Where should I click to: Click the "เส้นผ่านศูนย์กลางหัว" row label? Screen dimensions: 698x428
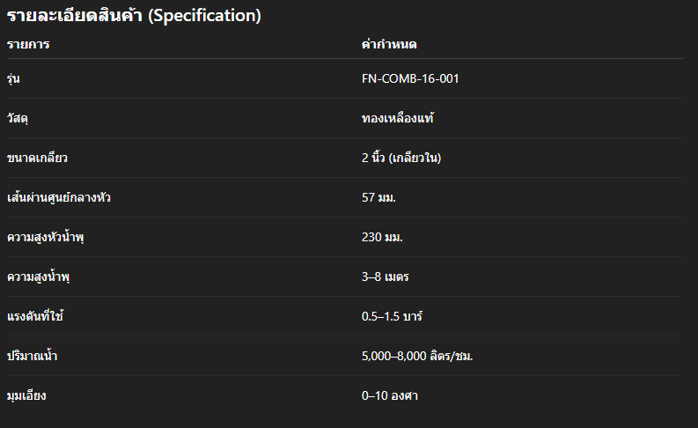tap(59, 197)
